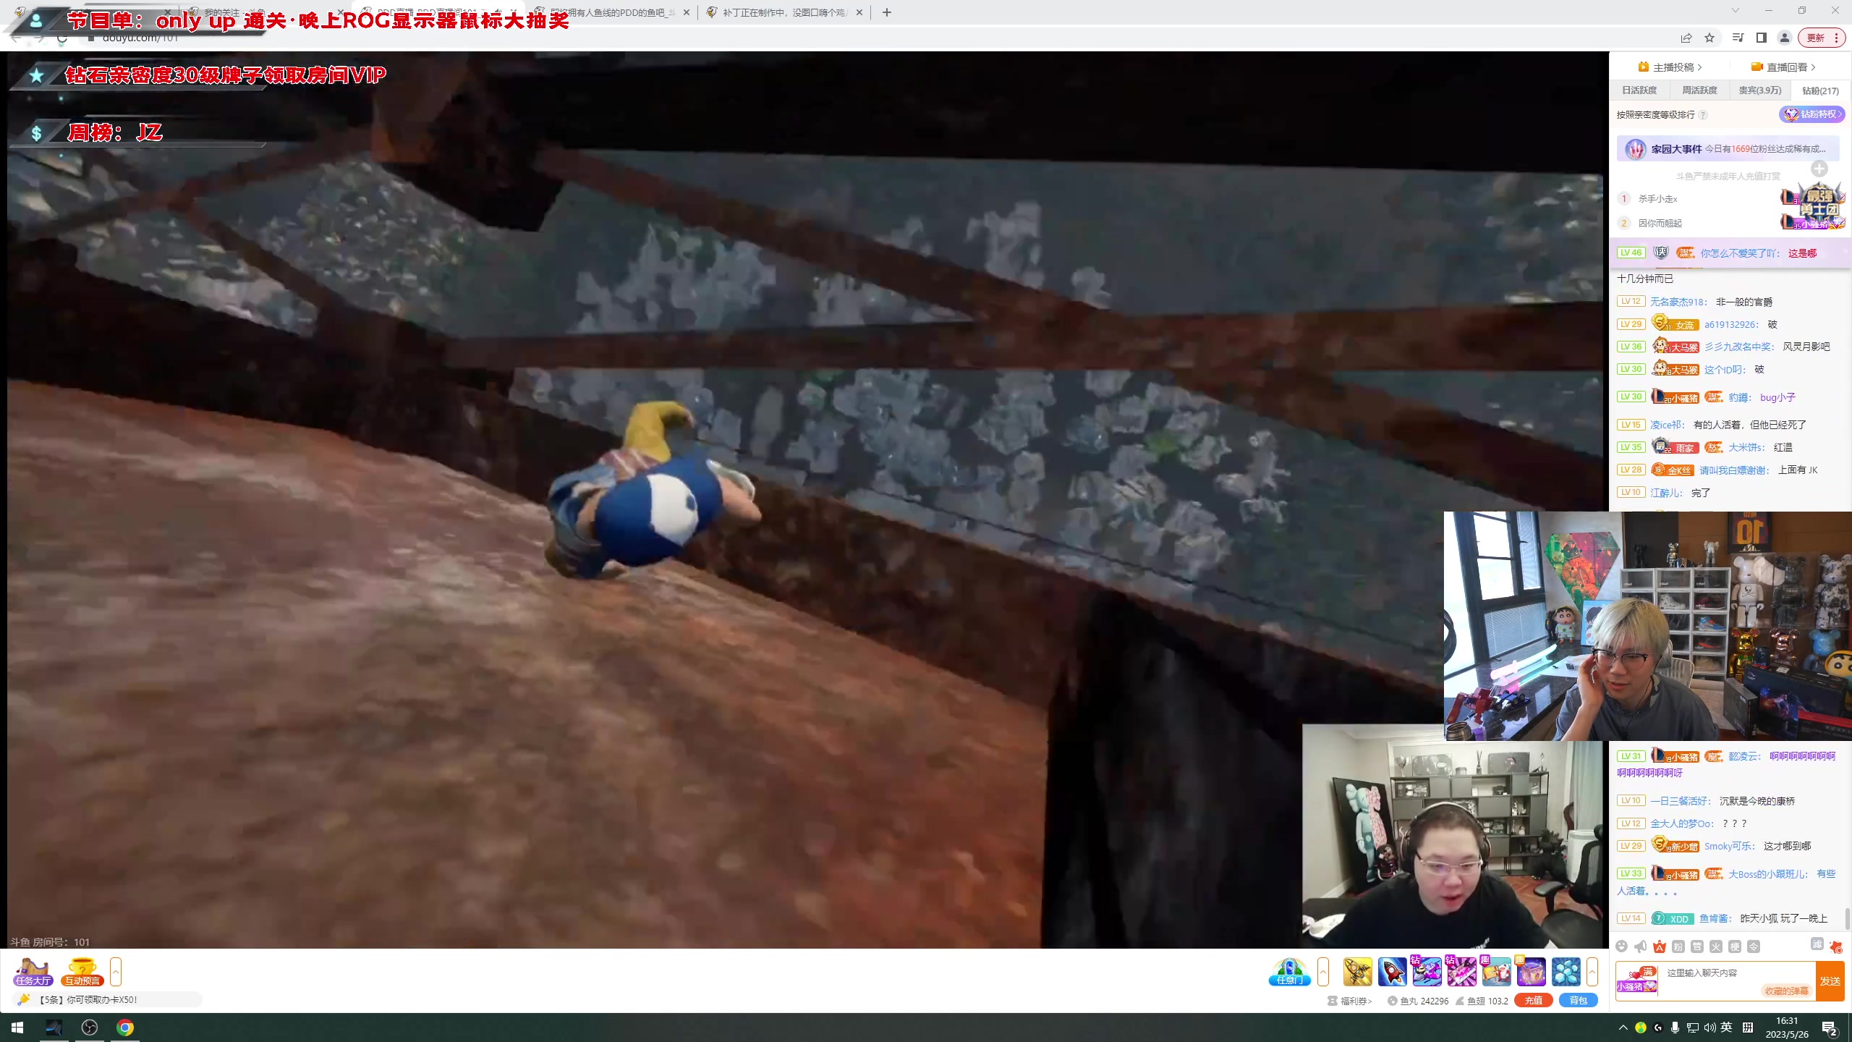Open the emoji picker in chat
Image resolution: width=1852 pixels, height=1042 pixels.
1621,946
